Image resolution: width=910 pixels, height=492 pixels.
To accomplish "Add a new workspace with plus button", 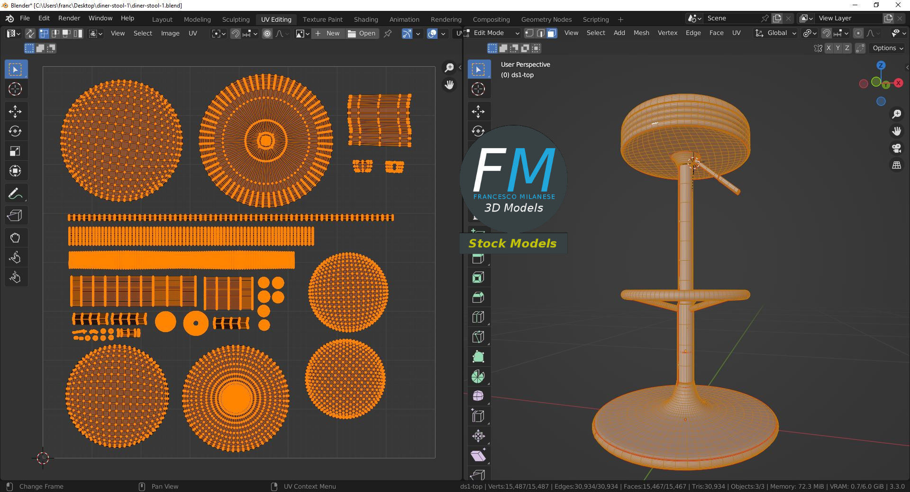I will coord(620,19).
